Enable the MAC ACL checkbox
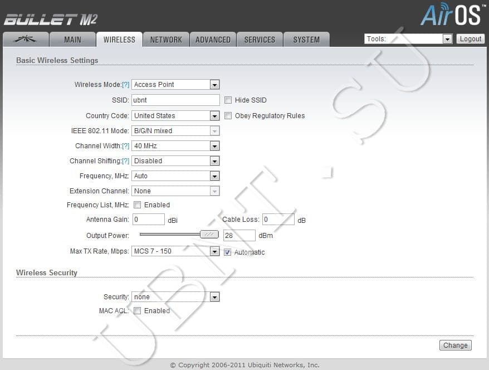 137,311
